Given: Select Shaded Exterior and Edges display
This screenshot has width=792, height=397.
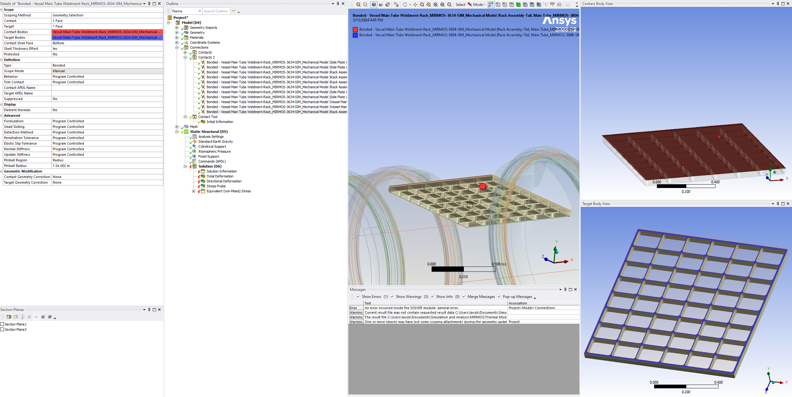Looking at the screenshot, I should 374,5.
